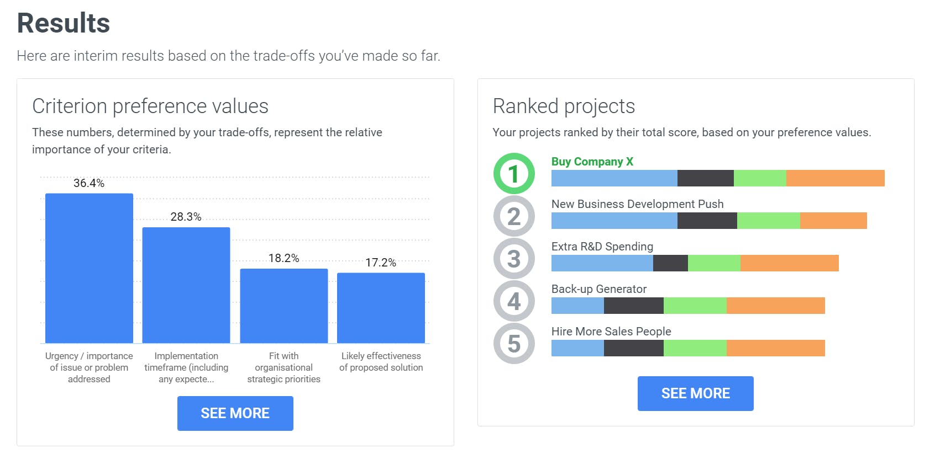This screenshot has width=935, height=454.
Task: Click the Extra R&D Spending project name
Action: tap(602, 247)
